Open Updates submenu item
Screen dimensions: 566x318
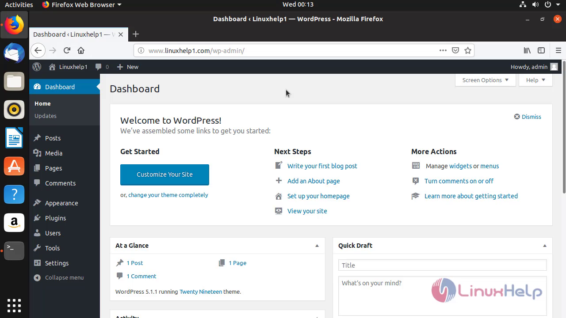46,116
